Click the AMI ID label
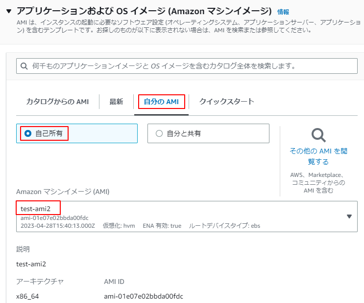Screen dimensions: 364x303 click(x=114, y=281)
